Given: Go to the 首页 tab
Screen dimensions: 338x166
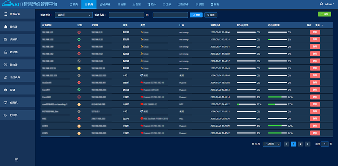Looking at the screenshot, I should [x=74, y=4].
